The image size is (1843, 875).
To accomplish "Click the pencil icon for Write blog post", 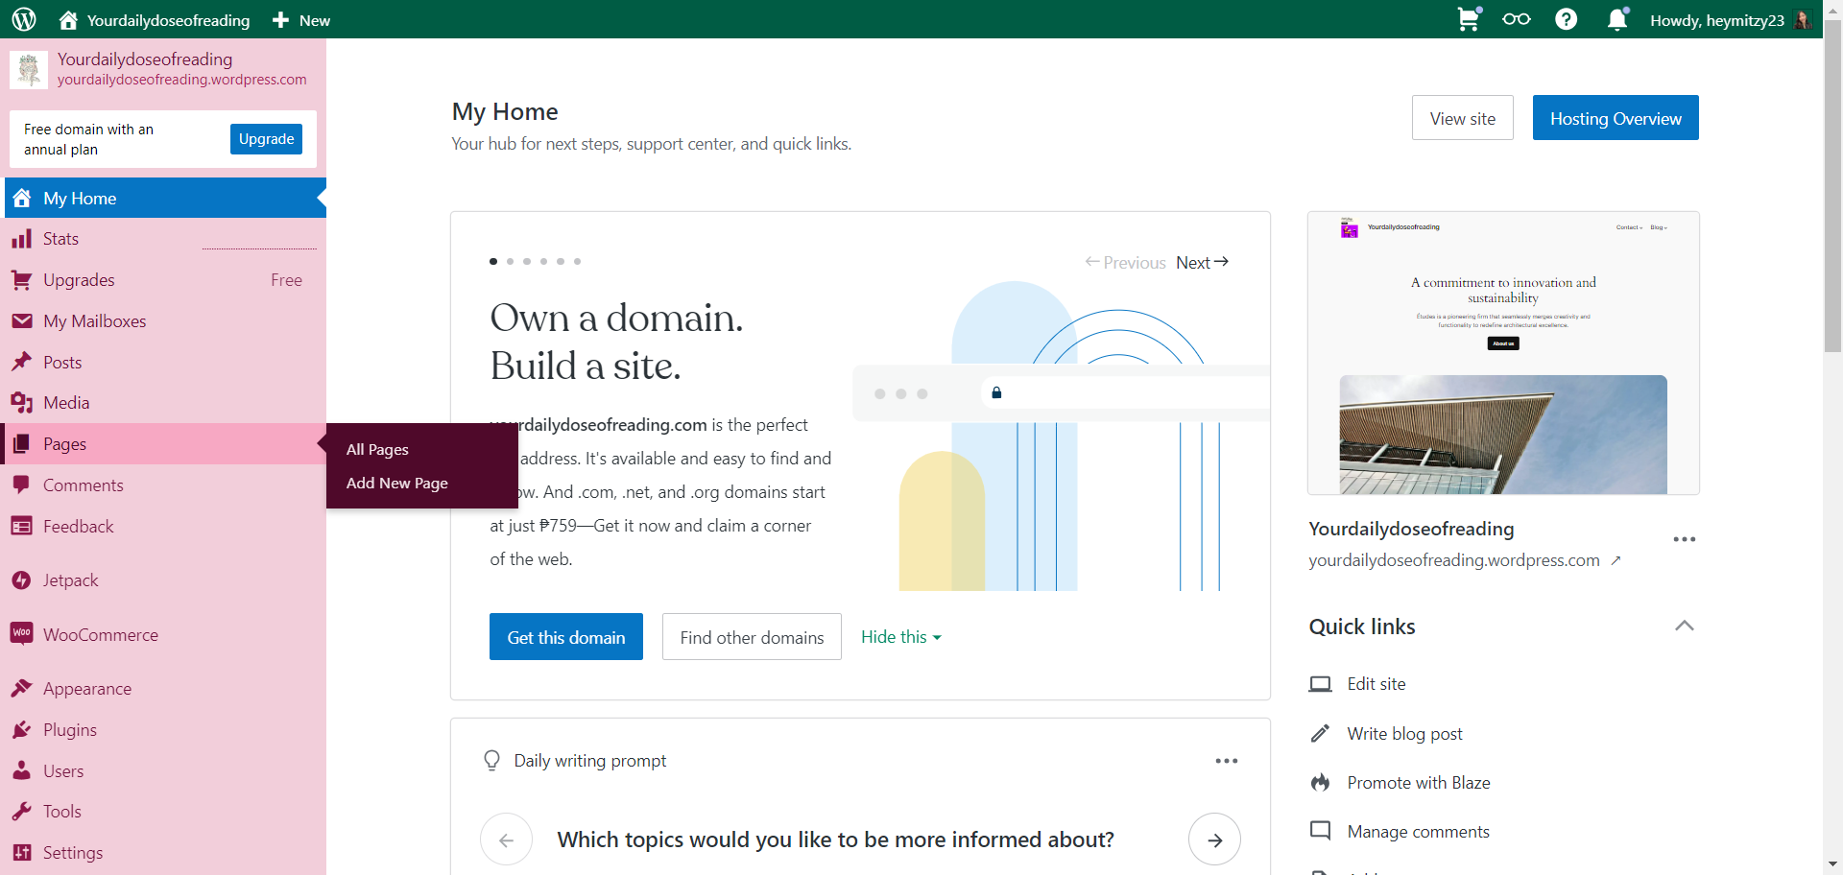I will tap(1321, 734).
